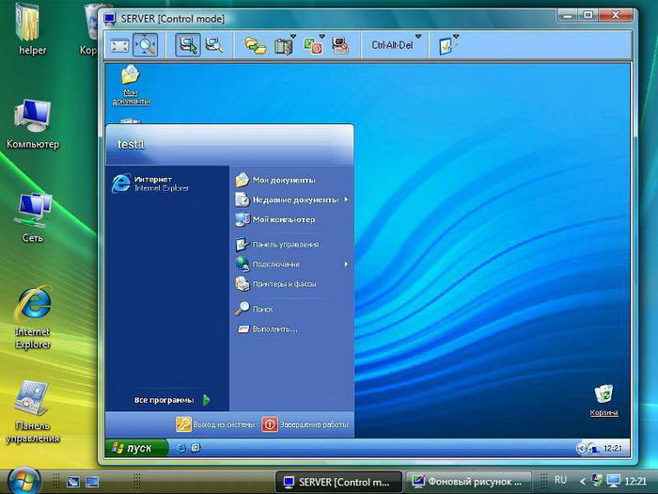Open Панель управления on host desktop
The width and height of the screenshot is (658, 494).
(32, 412)
